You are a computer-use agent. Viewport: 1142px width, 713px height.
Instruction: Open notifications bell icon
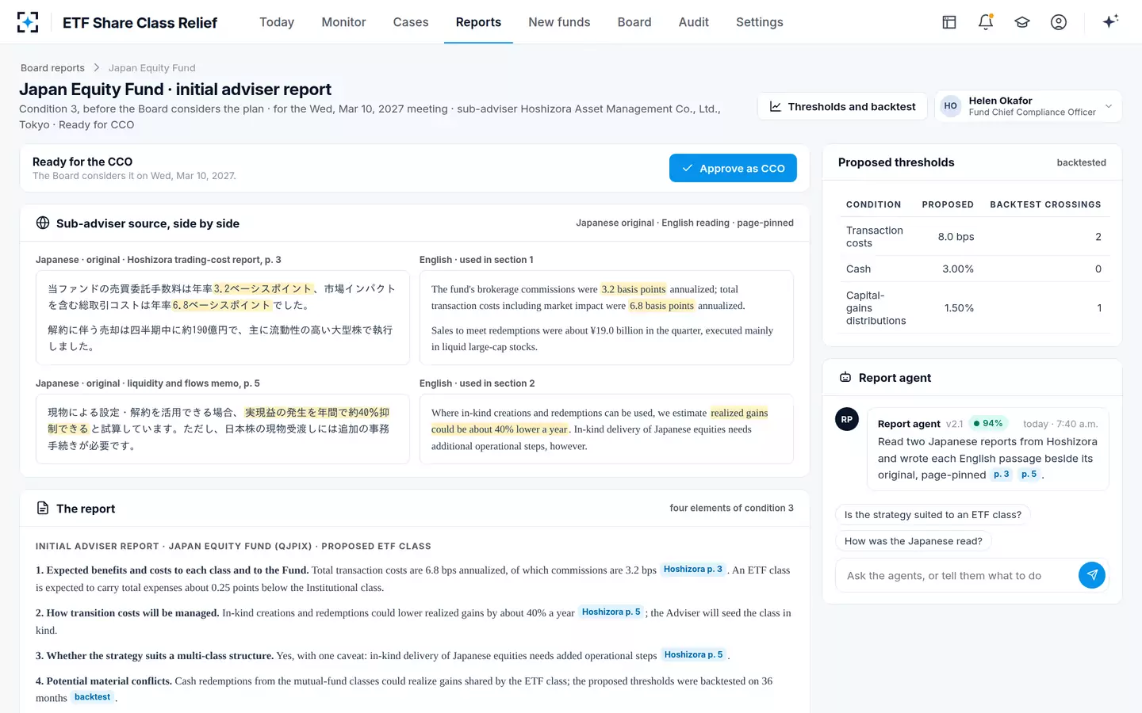click(986, 22)
